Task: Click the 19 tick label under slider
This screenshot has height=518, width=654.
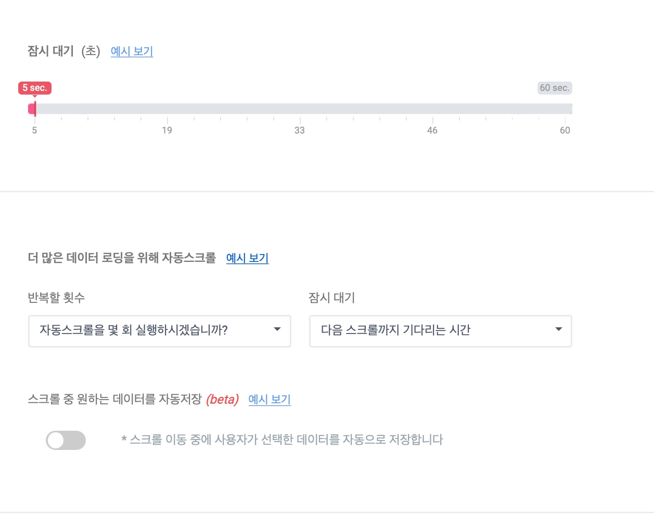Action: pyautogui.click(x=166, y=130)
